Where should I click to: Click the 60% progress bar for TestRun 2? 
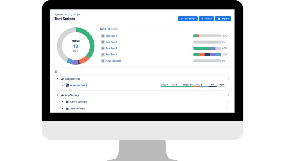tap(207, 48)
